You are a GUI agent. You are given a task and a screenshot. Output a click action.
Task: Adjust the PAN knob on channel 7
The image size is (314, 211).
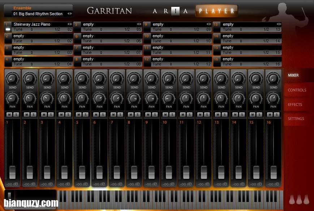pyautogui.click(x=117, y=98)
